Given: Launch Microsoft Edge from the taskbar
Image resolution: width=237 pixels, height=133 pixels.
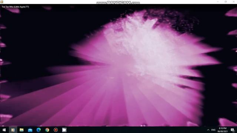Looking at the screenshot, I should click(x=39, y=130).
